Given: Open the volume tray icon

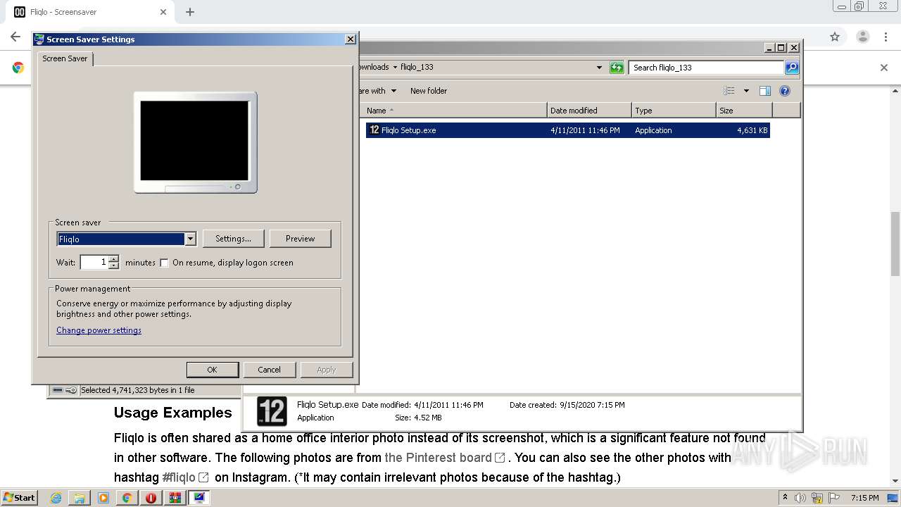Looking at the screenshot, I should 800,498.
